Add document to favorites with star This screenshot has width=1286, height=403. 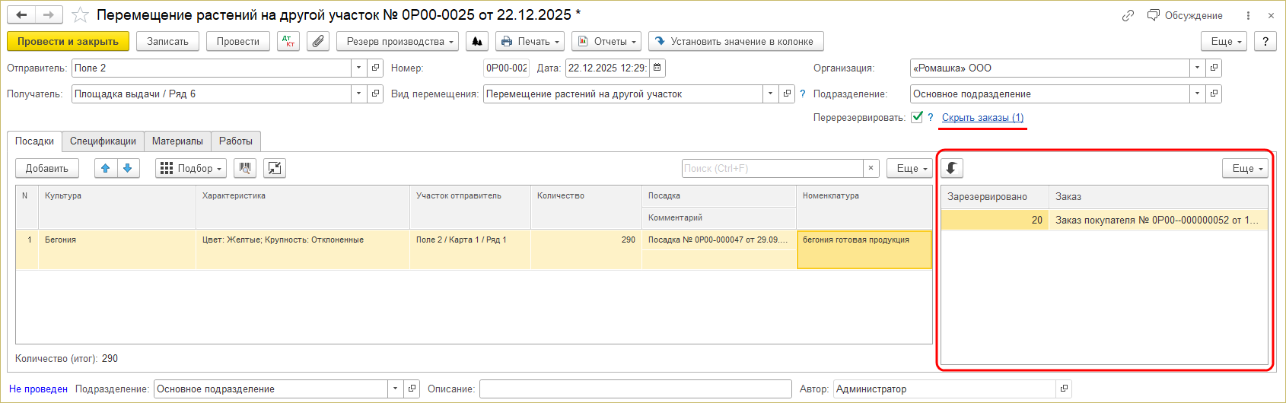click(80, 15)
